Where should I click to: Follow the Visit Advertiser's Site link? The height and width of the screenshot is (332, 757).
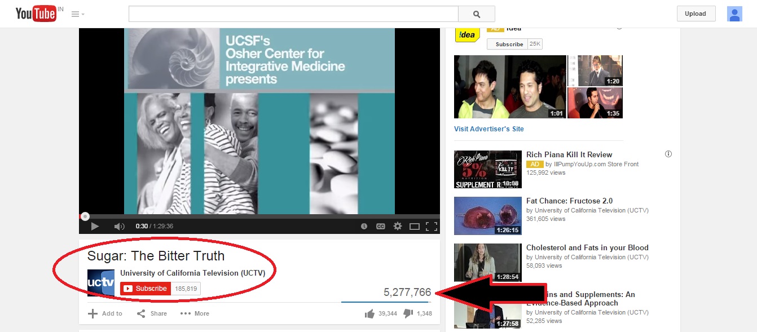click(489, 129)
